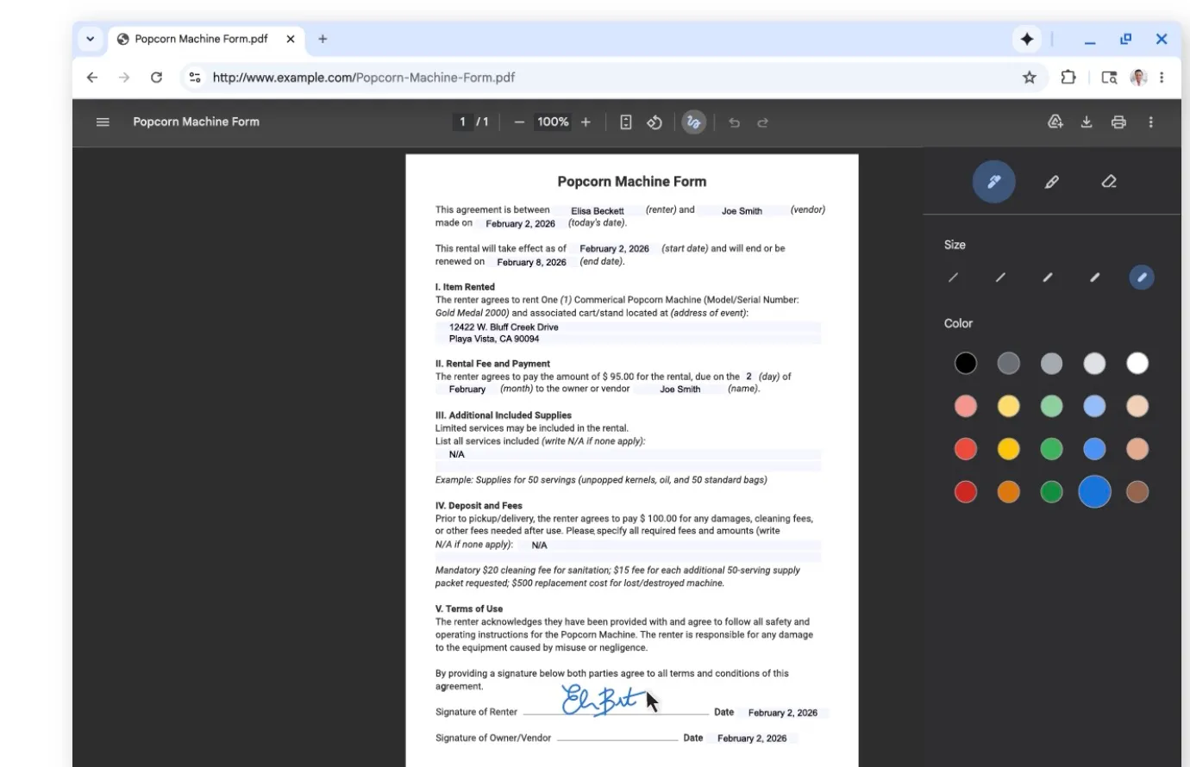Zoom in with the plus button
The height and width of the screenshot is (767, 1190).
coord(586,122)
